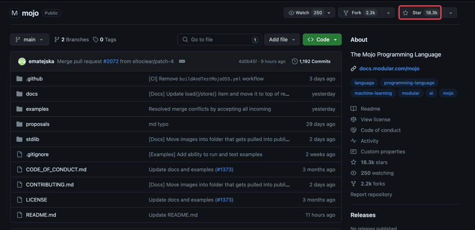Click the docs folder icon
The height and width of the screenshot is (230, 475).
[x=19, y=94]
